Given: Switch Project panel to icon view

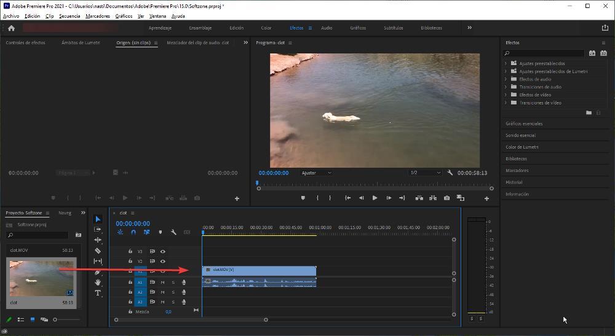Looking at the screenshot, I should 33,319.
